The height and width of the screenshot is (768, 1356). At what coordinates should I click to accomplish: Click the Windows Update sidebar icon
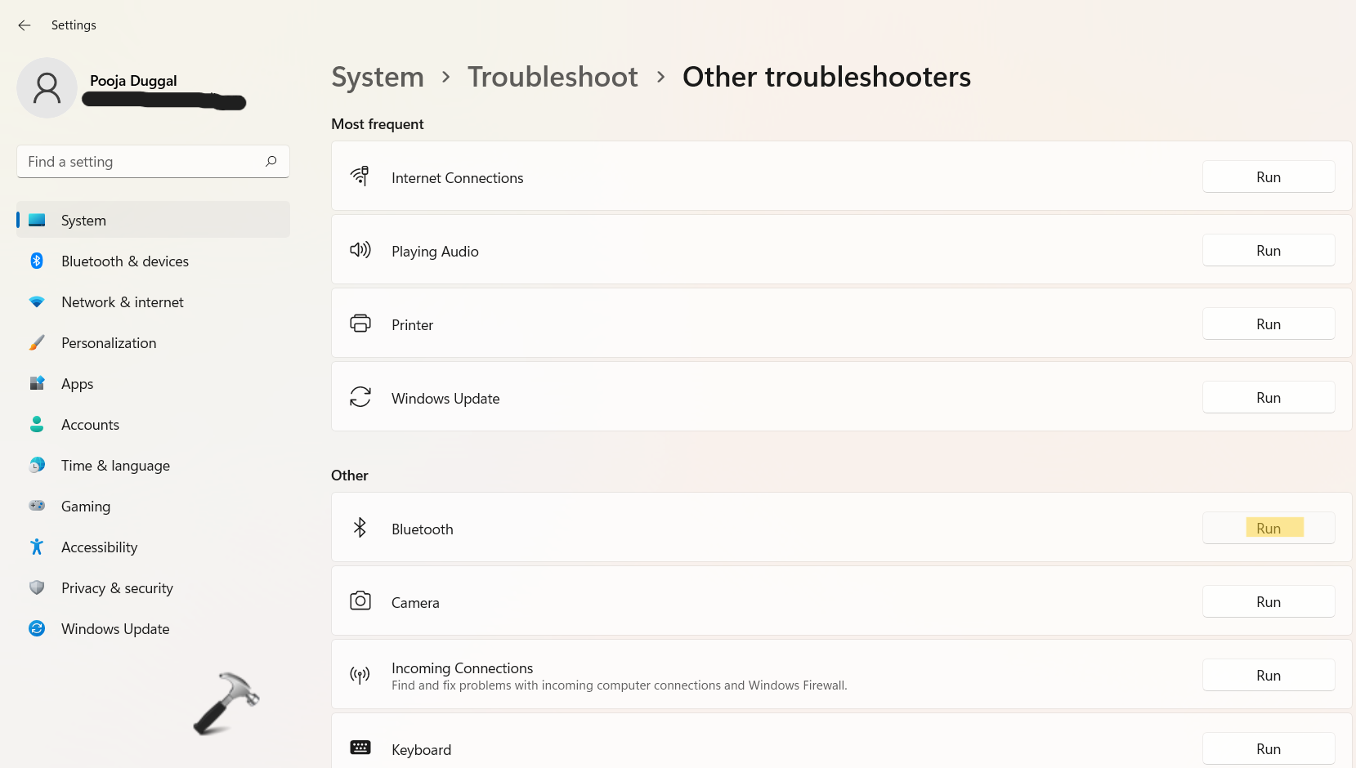[37, 628]
